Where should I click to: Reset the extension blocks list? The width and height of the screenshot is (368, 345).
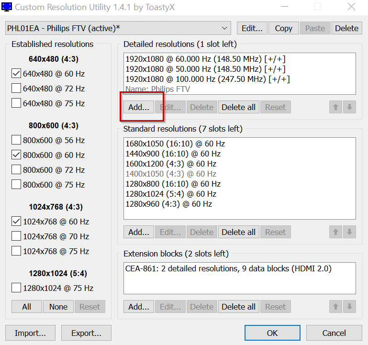click(276, 307)
